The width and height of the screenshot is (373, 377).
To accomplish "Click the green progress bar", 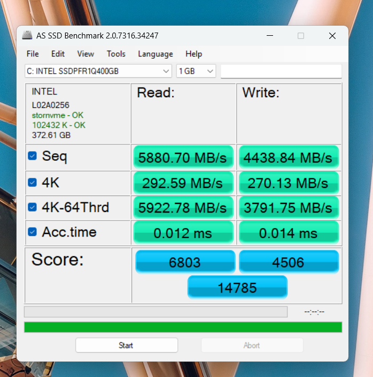I will (183, 327).
